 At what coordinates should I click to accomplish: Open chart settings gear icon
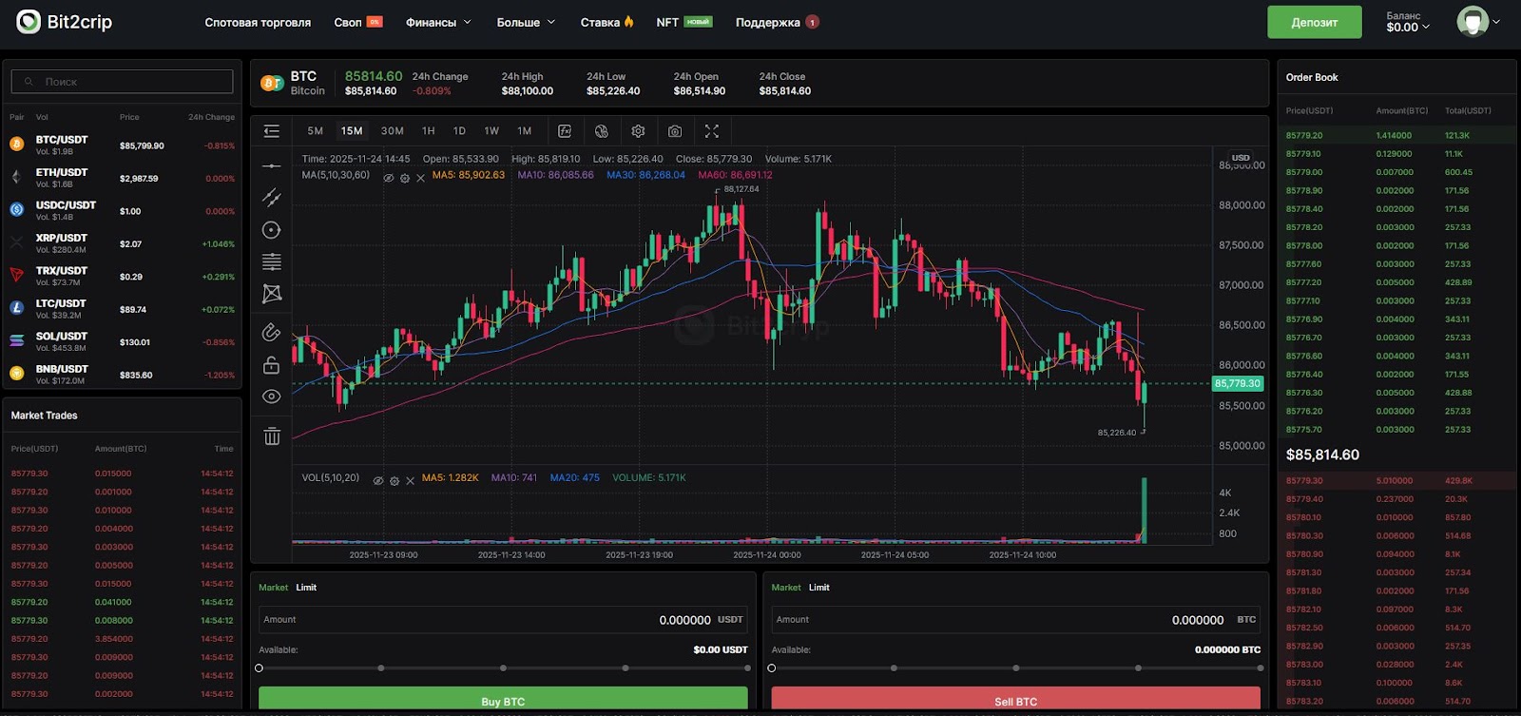[638, 131]
